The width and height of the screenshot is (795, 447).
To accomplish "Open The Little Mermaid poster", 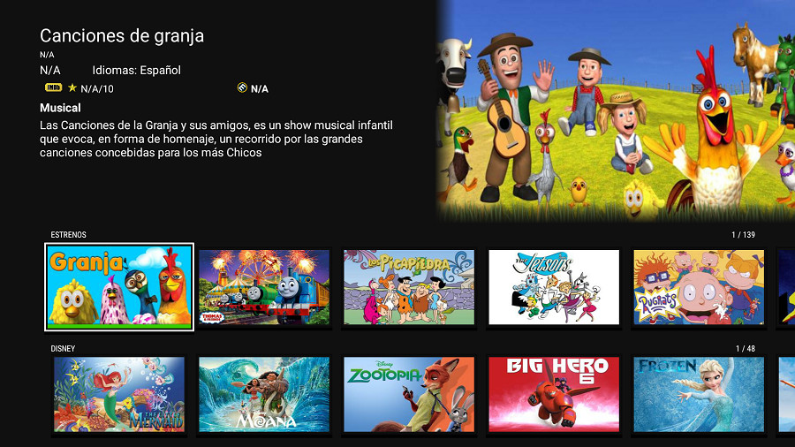I will (119, 394).
